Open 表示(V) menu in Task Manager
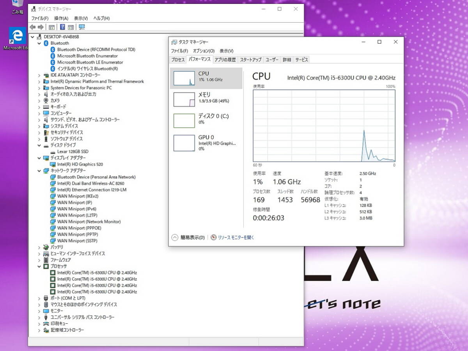 click(226, 51)
